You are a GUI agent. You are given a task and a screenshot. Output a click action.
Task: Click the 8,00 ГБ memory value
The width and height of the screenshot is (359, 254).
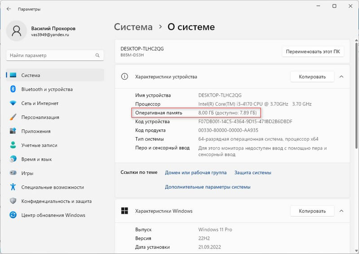point(228,112)
